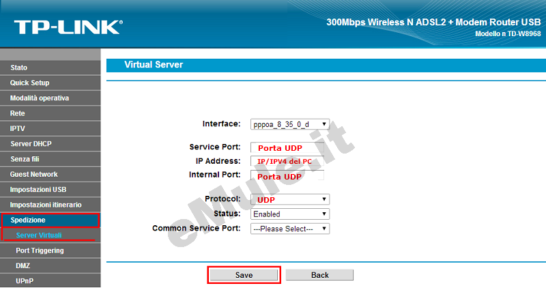546x288 pixels.
Task: Open Server DHCP page
Action: (50, 144)
